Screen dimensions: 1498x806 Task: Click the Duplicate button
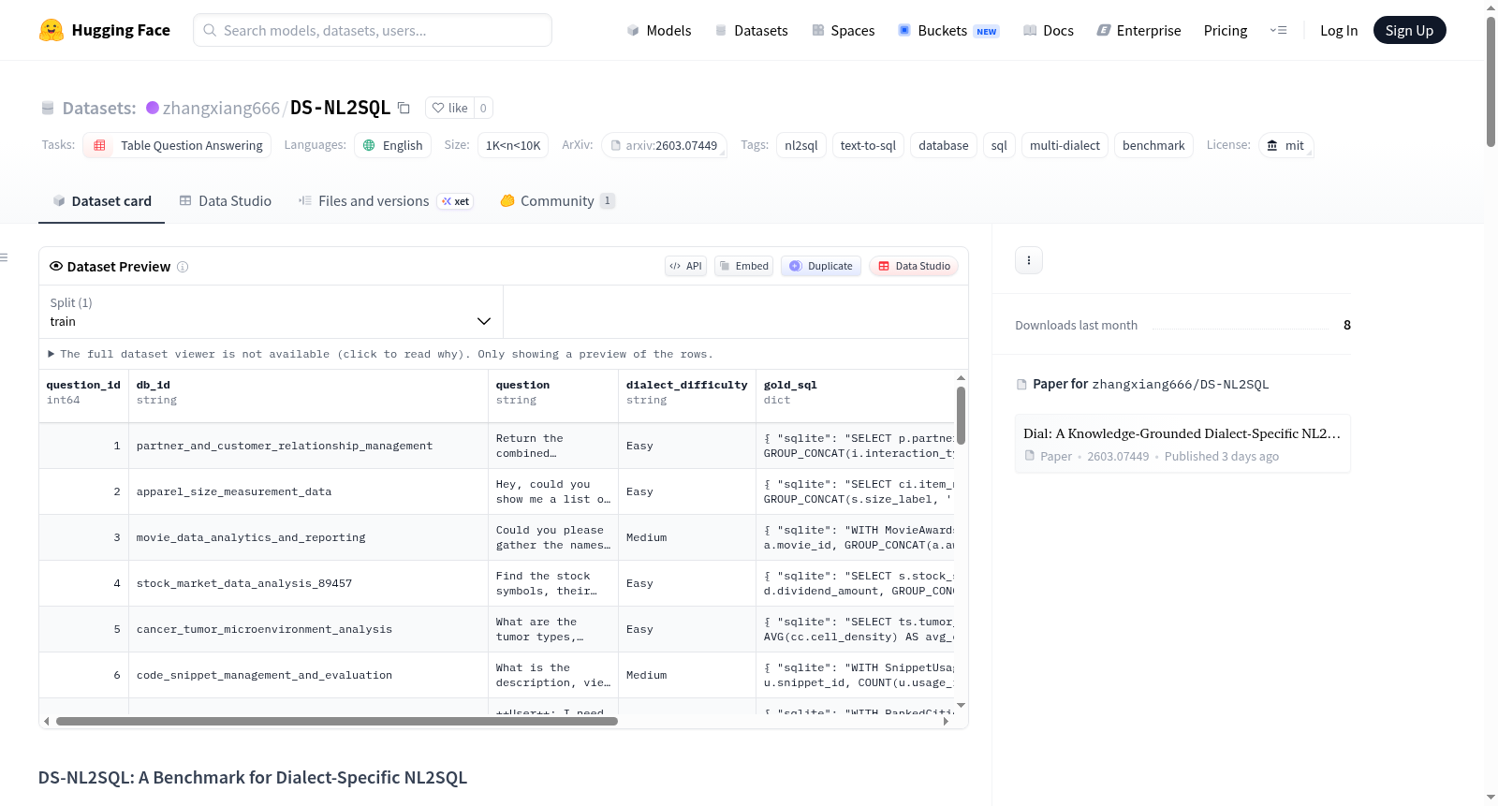coord(821,266)
